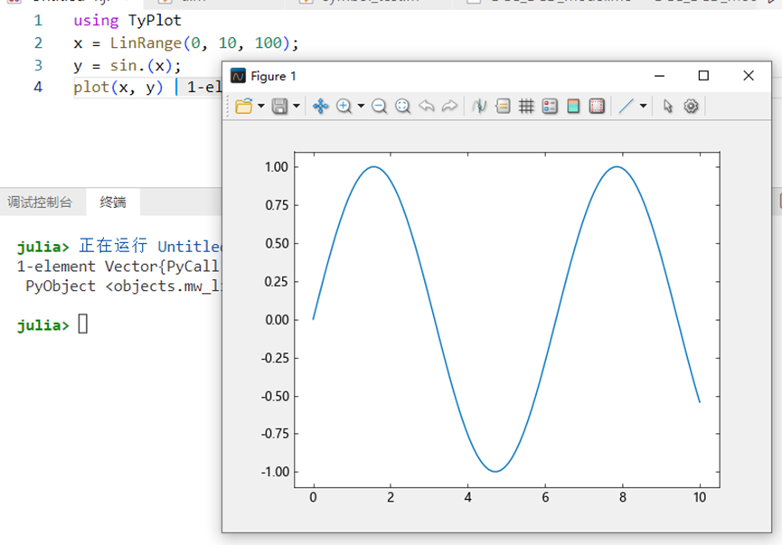The height and width of the screenshot is (545, 782).
Task: Click the zoom to fit view icon
Action: 402,106
